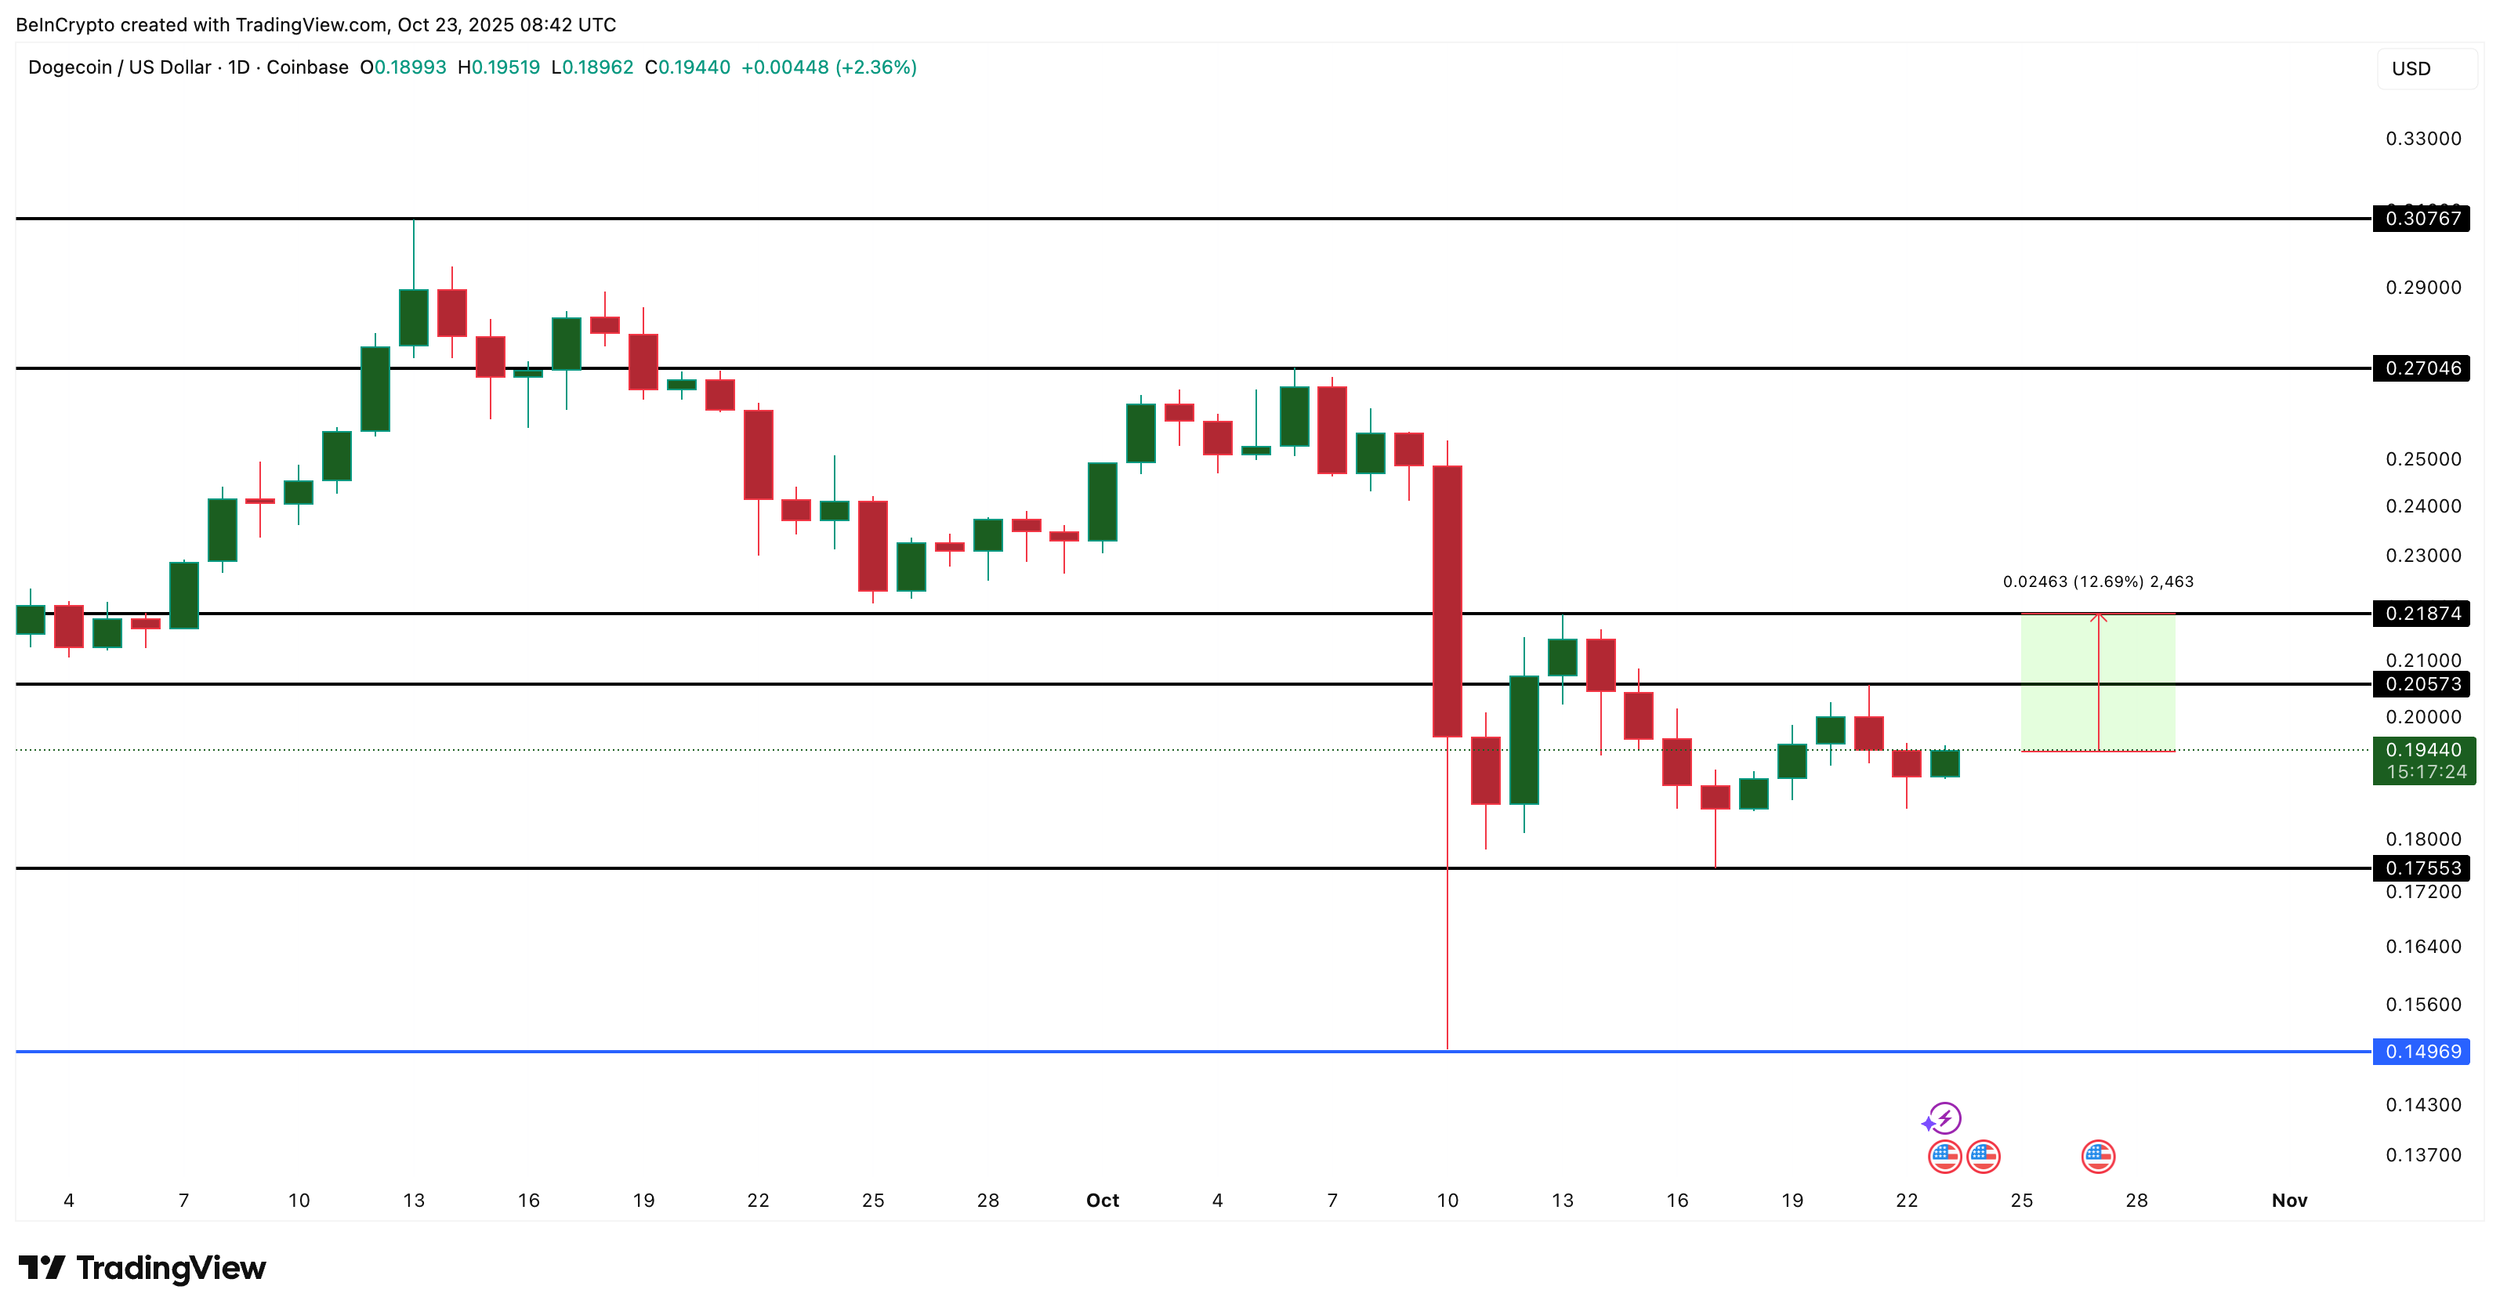Viewport: 2500px width, 1315px height.
Task: Click the 0.27046 horizontal level label
Action: 2422,368
